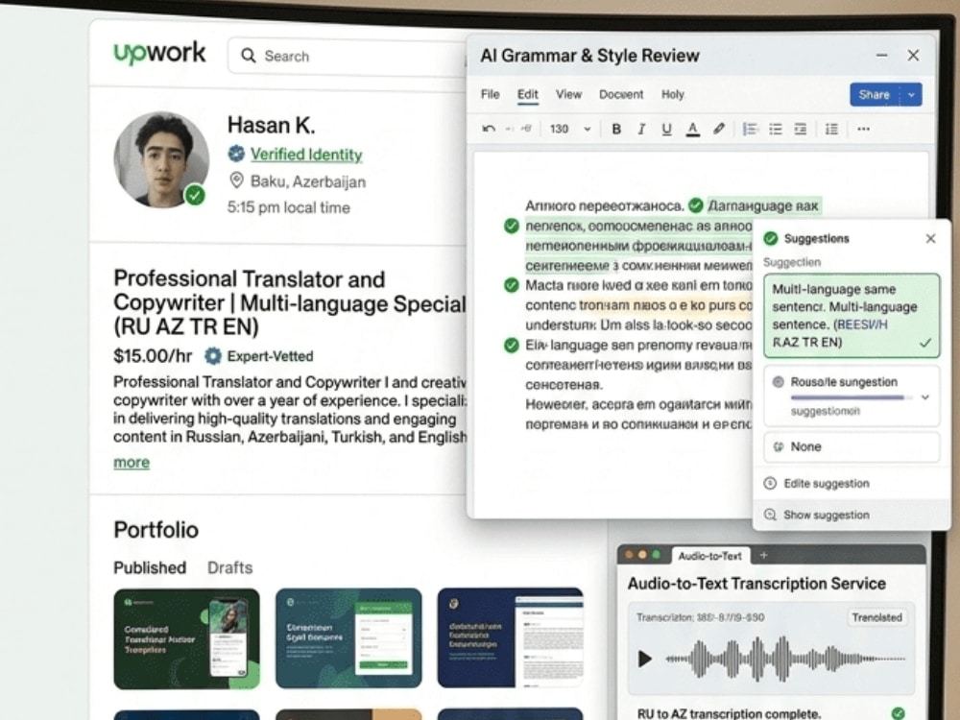The height and width of the screenshot is (720, 960).
Task: Focus the Upwork Search field
Action: click(347, 57)
